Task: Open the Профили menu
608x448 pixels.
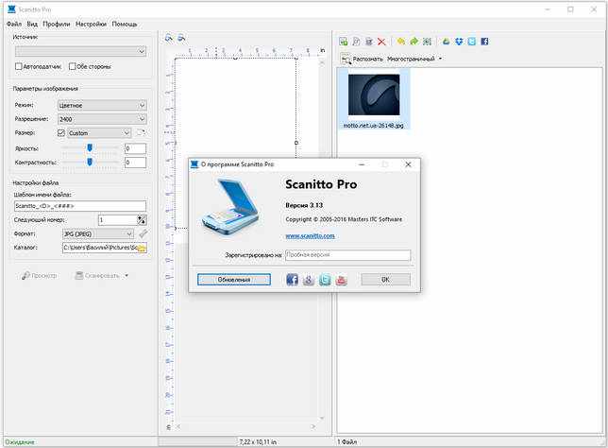Action: [57, 24]
